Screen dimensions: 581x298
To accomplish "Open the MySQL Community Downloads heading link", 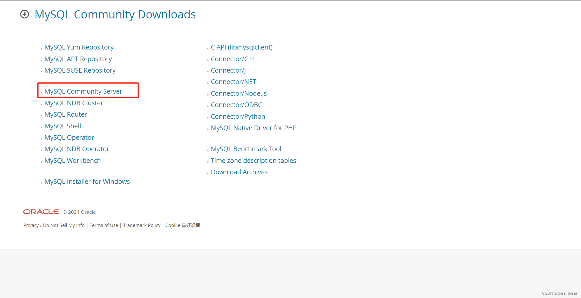I will pos(115,15).
